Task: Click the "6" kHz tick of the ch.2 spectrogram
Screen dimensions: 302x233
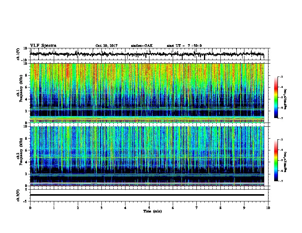Action: pyautogui.click(x=27, y=150)
